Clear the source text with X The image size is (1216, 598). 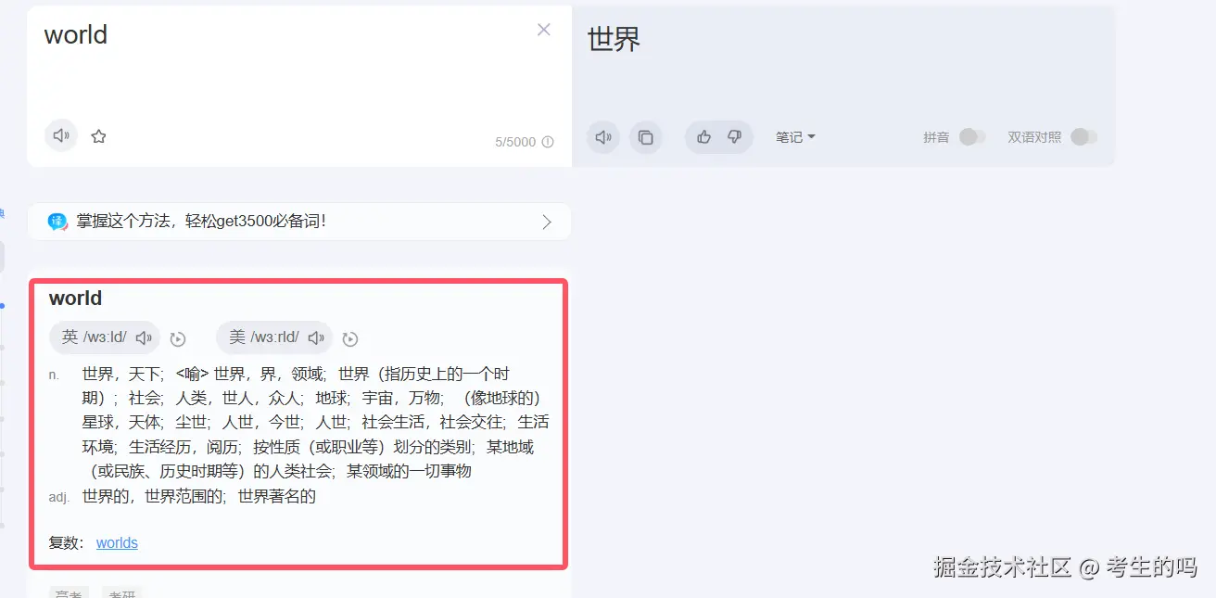tap(544, 30)
